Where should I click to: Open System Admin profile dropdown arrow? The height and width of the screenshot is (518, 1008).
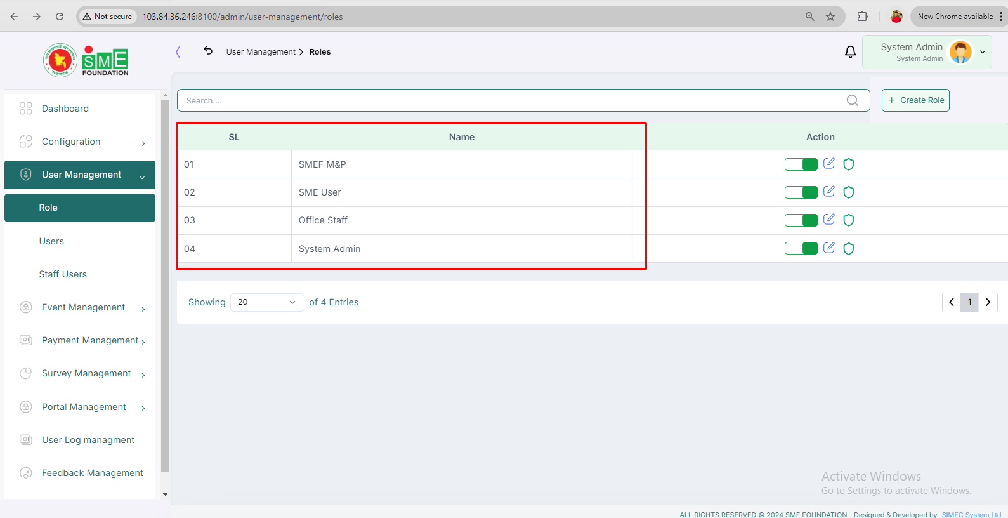(983, 52)
